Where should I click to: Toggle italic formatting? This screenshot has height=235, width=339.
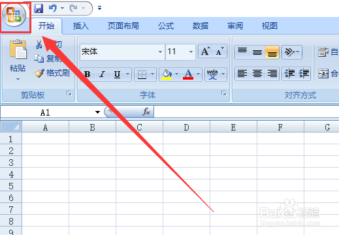(x=102, y=74)
